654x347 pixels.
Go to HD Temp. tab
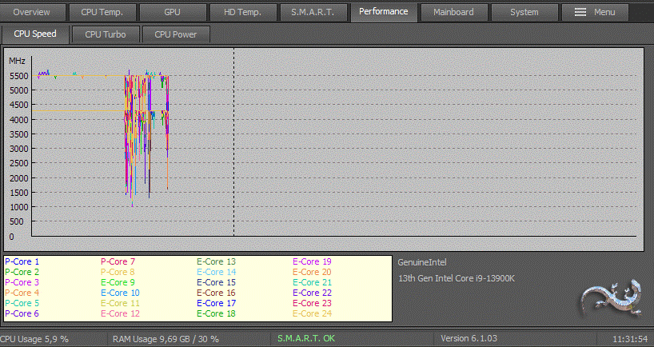tap(242, 12)
